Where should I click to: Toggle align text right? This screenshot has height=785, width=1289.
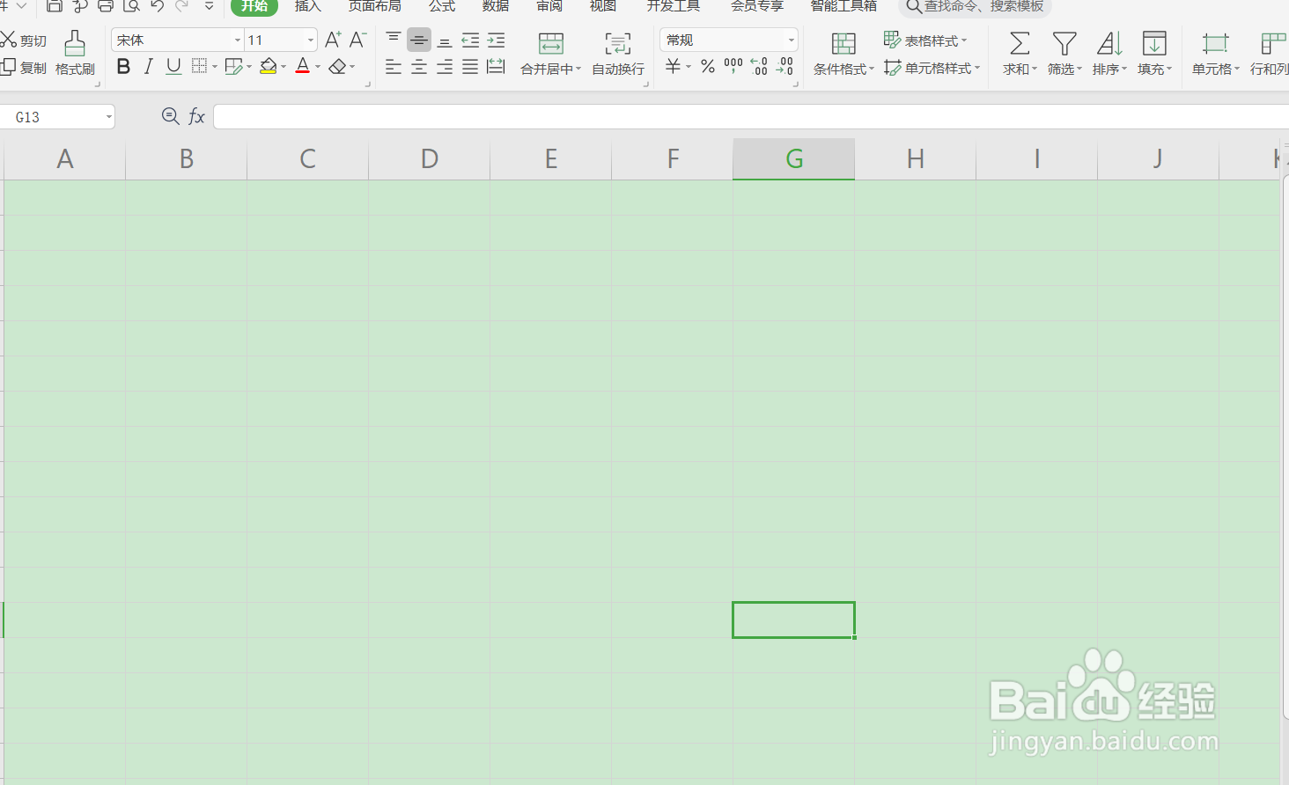pyautogui.click(x=445, y=67)
